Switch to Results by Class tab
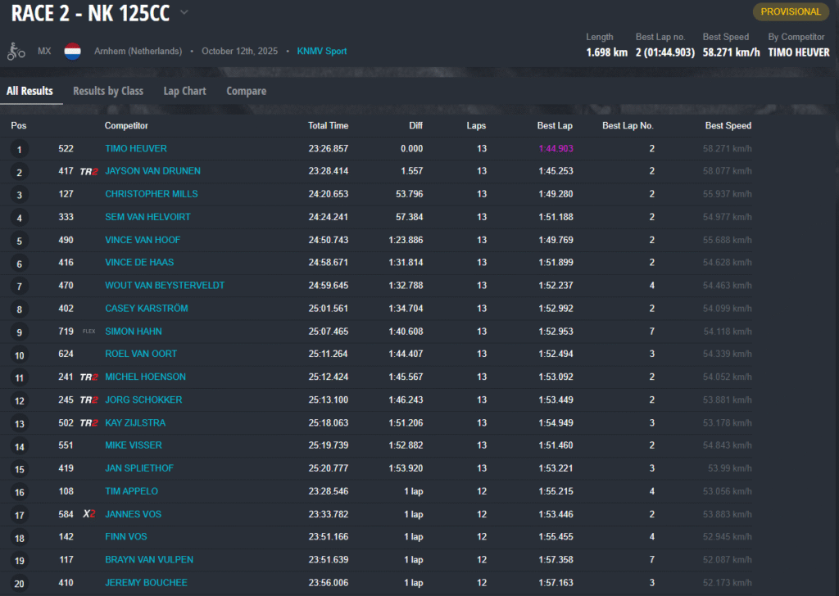 pos(108,91)
